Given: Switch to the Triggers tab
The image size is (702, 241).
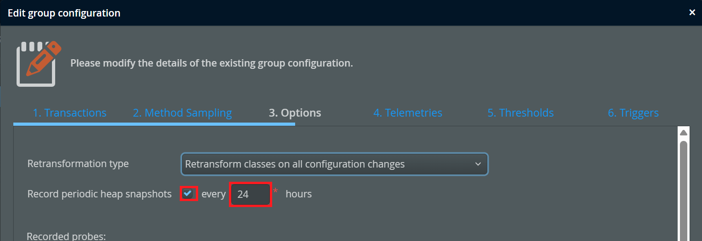Looking at the screenshot, I should click(633, 113).
